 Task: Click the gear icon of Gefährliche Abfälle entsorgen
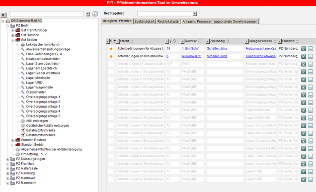23,126
